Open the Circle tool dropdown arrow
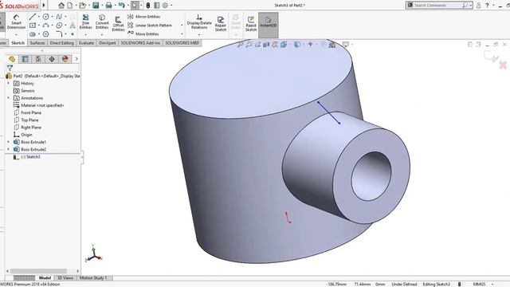 tap(52, 17)
